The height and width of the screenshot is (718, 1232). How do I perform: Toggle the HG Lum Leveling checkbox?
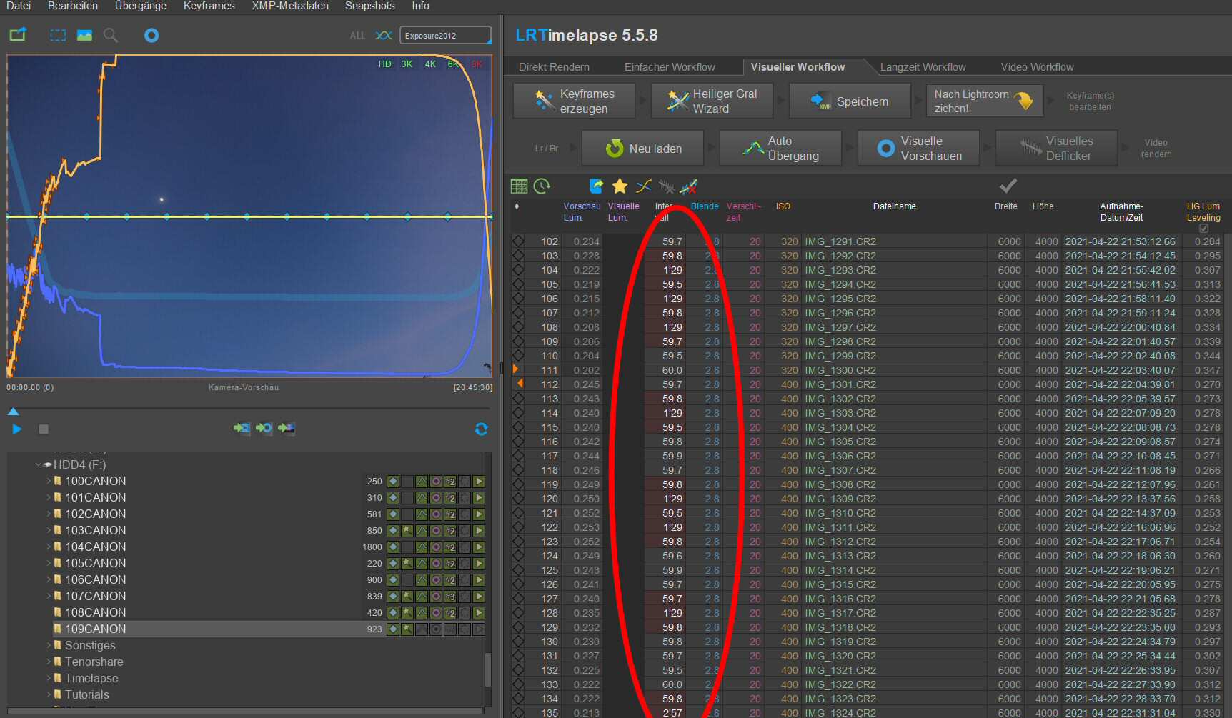(1203, 229)
